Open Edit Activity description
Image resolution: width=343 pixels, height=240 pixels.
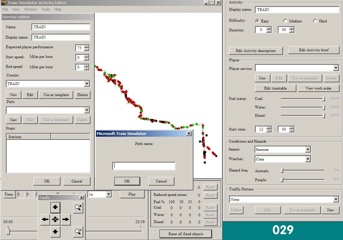256,51
